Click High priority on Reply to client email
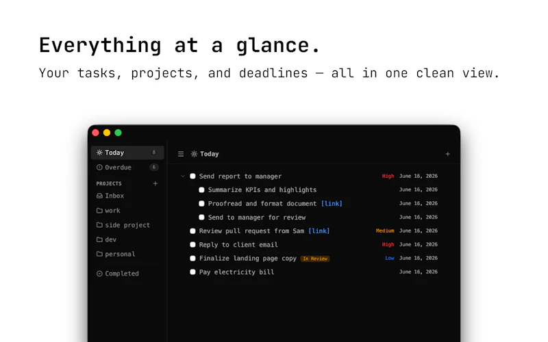The width and height of the screenshot is (548, 342). pyautogui.click(x=388, y=244)
